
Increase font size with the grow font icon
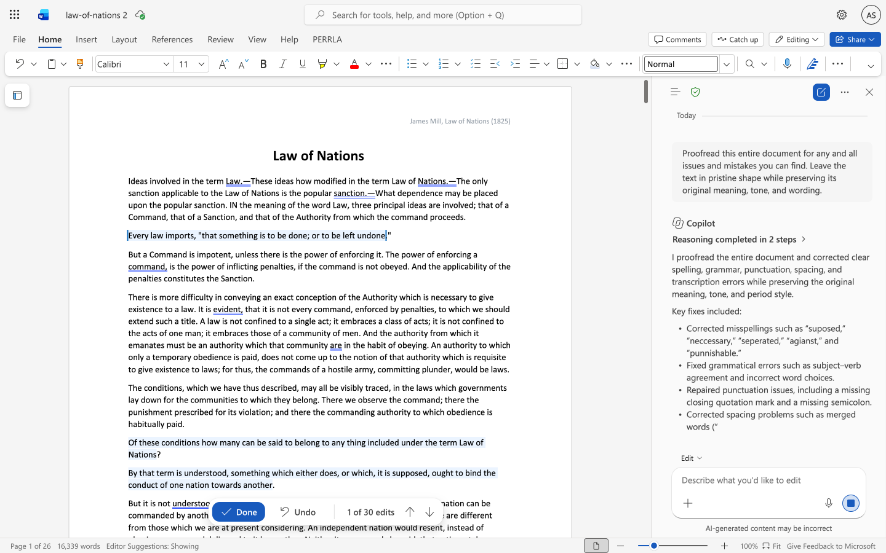[x=224, y=64]
